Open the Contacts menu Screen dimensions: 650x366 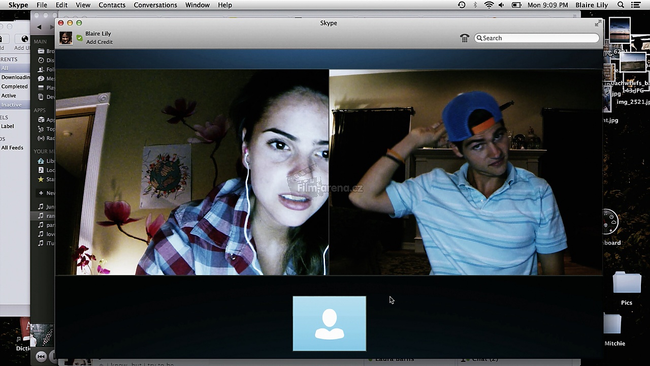112,5
